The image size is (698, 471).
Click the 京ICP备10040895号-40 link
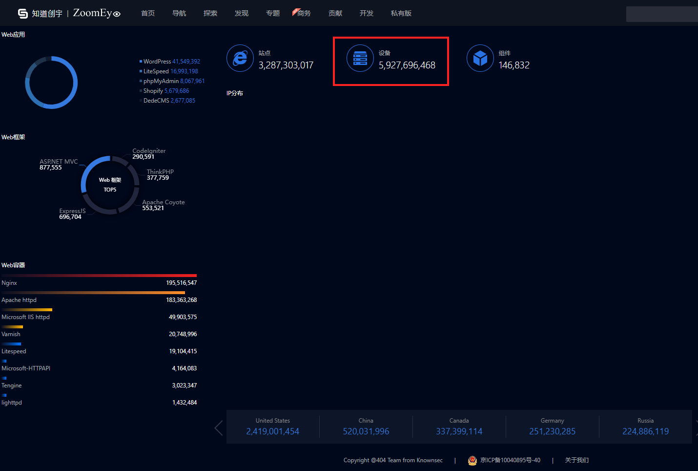pyautogui.click(x=510, y=460)
